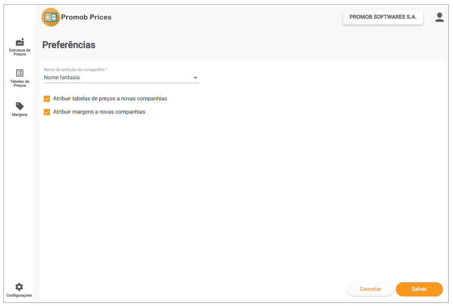Open company display name combo box
Image resolution: width=453 pixels, height=306 pixels.
point(121,78)
